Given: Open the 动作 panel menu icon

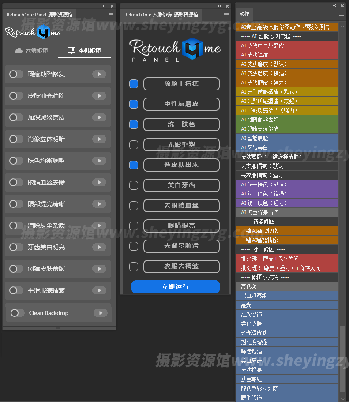Looking at the screenshot, I should click(342, 14).
